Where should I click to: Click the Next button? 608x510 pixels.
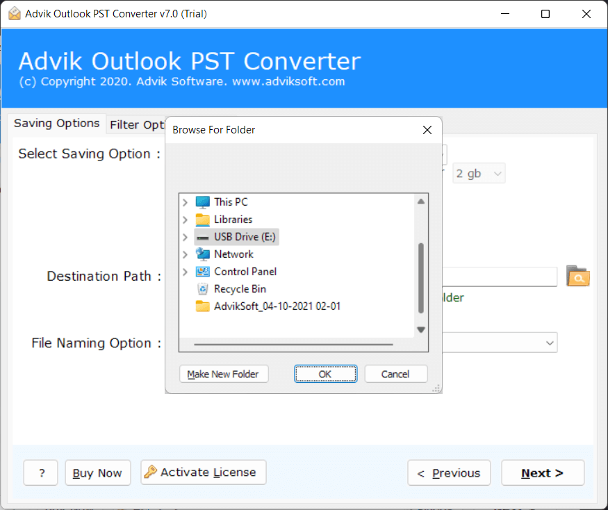[543, 472]
